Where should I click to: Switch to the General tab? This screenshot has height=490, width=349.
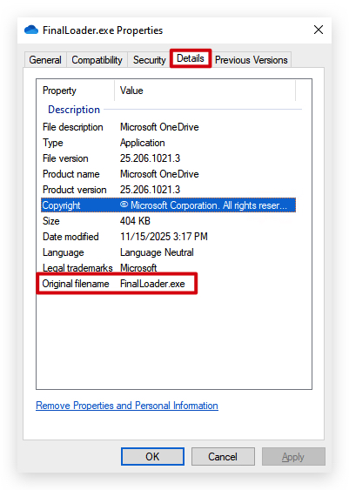(45, 60)
